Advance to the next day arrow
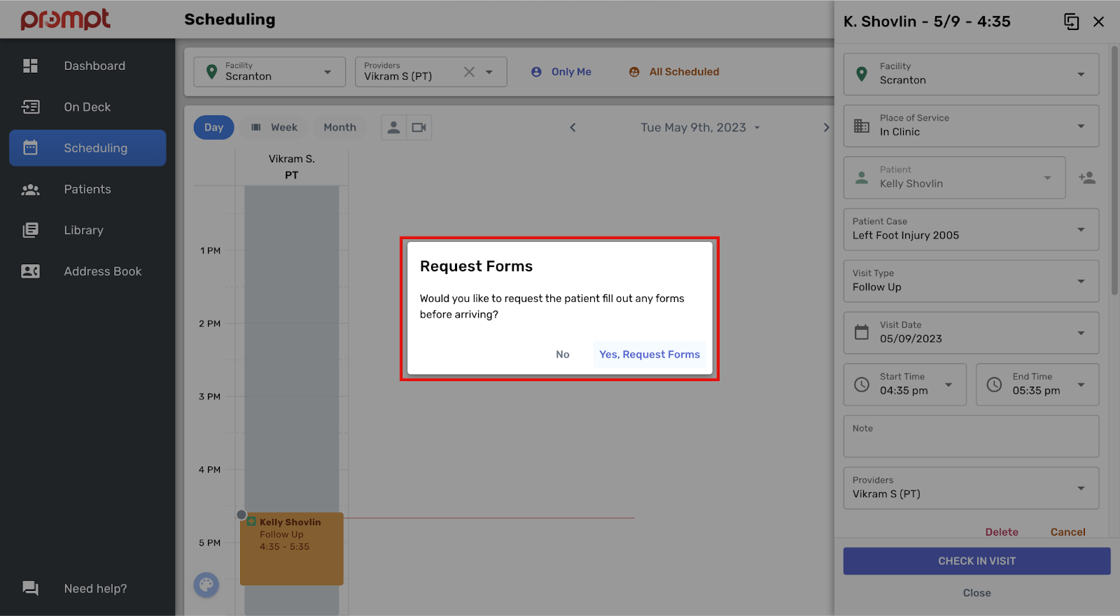1120x616 pixels. coord(826,127)
